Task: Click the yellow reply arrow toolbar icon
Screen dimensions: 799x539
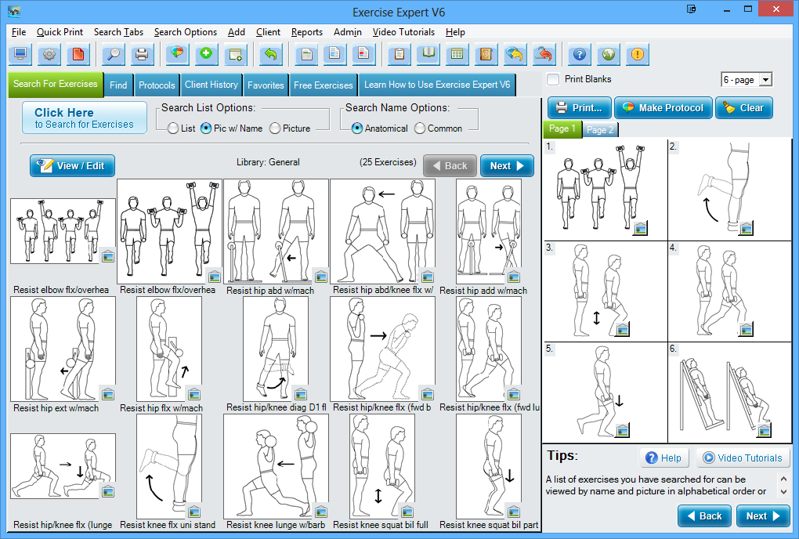Action: point(515,54)
